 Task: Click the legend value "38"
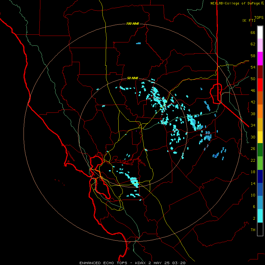253,114
